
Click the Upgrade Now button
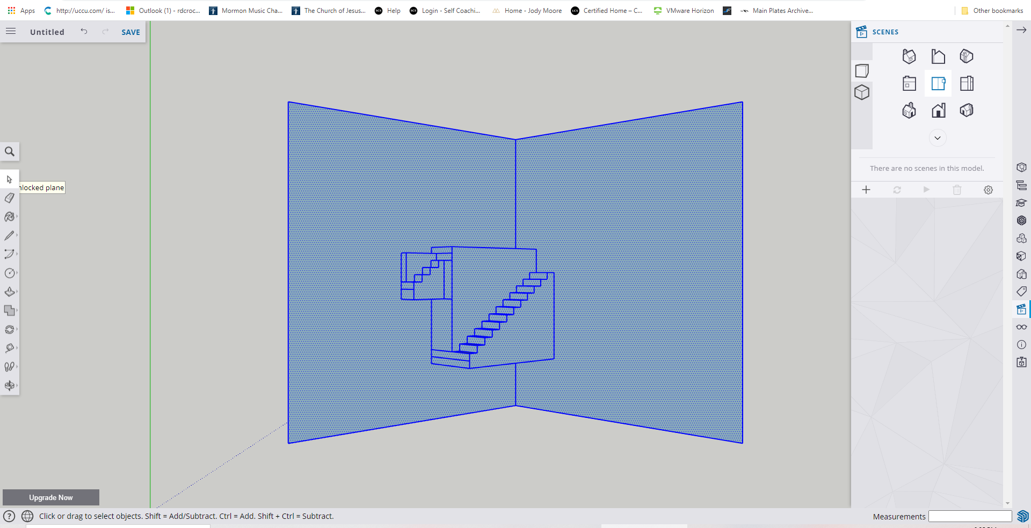[x=50, y=497]
